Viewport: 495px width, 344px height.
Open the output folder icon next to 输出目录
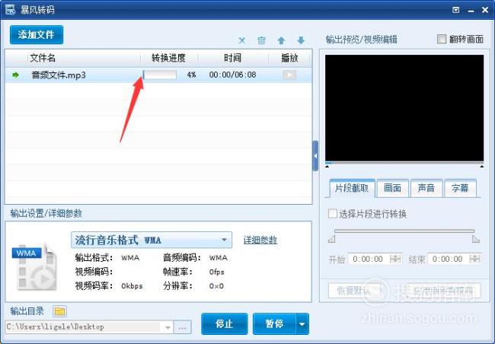tap(59, 311)
